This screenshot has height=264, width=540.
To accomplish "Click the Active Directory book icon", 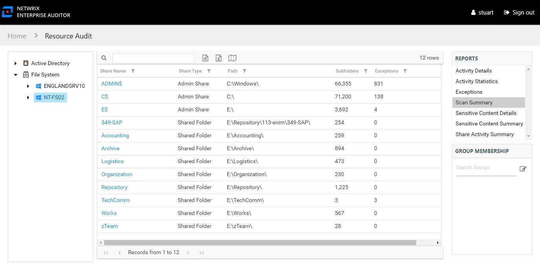I will point(26,63).
